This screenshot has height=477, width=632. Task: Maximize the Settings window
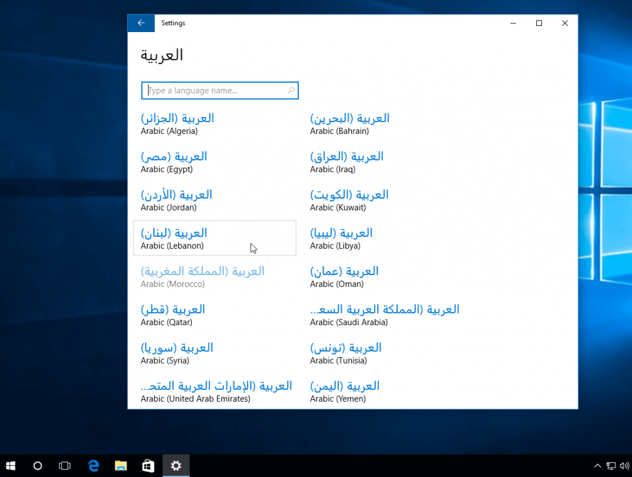539,23
